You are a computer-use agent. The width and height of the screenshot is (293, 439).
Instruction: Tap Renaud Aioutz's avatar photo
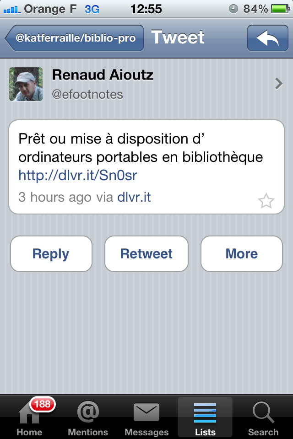(26, 84)
